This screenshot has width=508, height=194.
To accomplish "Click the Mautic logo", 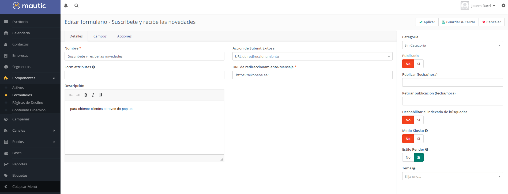I will [x=29, y=6].
